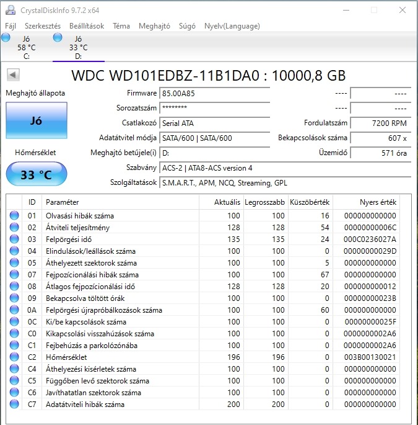Click the previous disk arrow button

pos(13,74)
